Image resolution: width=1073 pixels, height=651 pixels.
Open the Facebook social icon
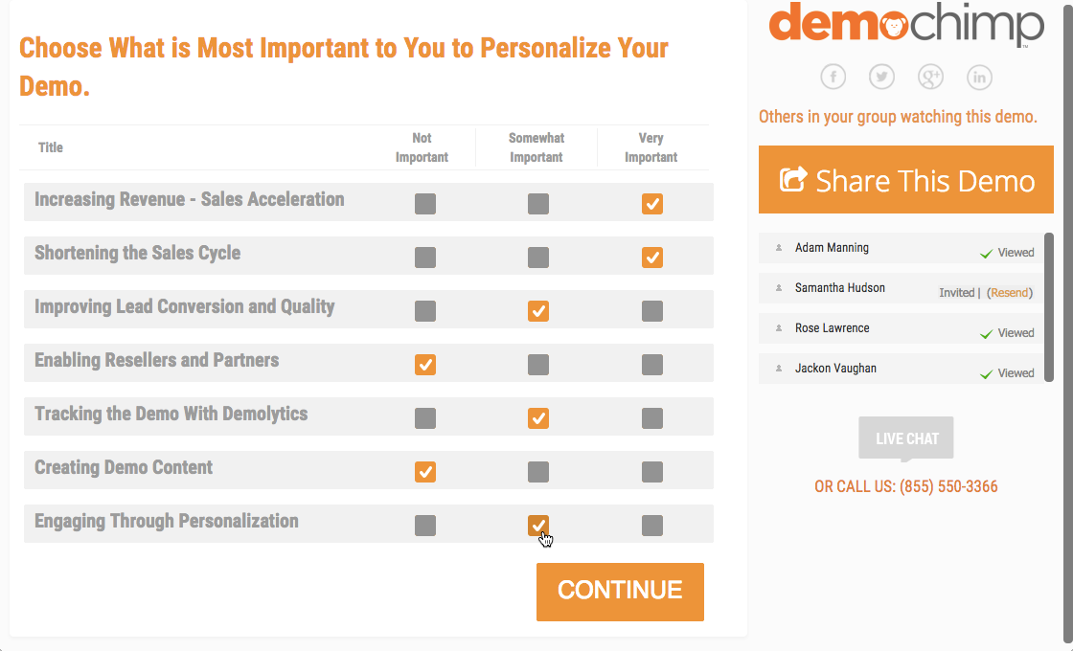point(833,78)
